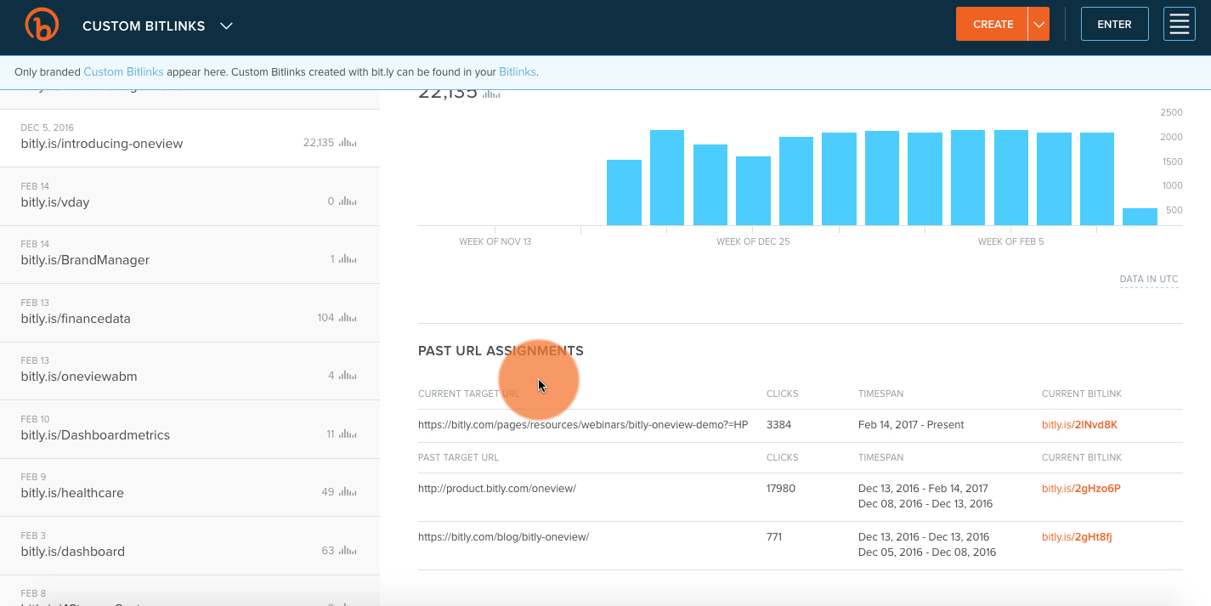The image size is (1211, 606).
Task: Select bitly.is/financedata in the list
Action: coord(190,313)
